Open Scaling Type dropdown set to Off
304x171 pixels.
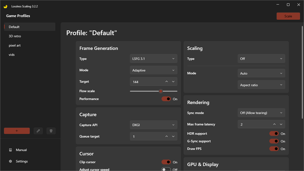click(261, 59)
